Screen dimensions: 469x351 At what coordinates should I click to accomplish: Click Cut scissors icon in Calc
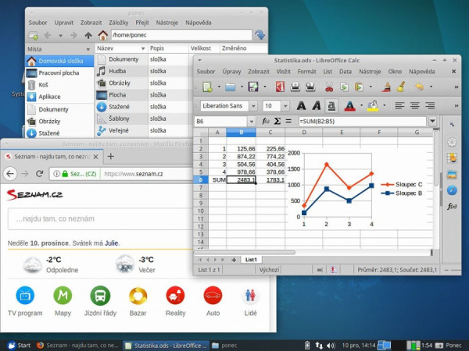329,87
